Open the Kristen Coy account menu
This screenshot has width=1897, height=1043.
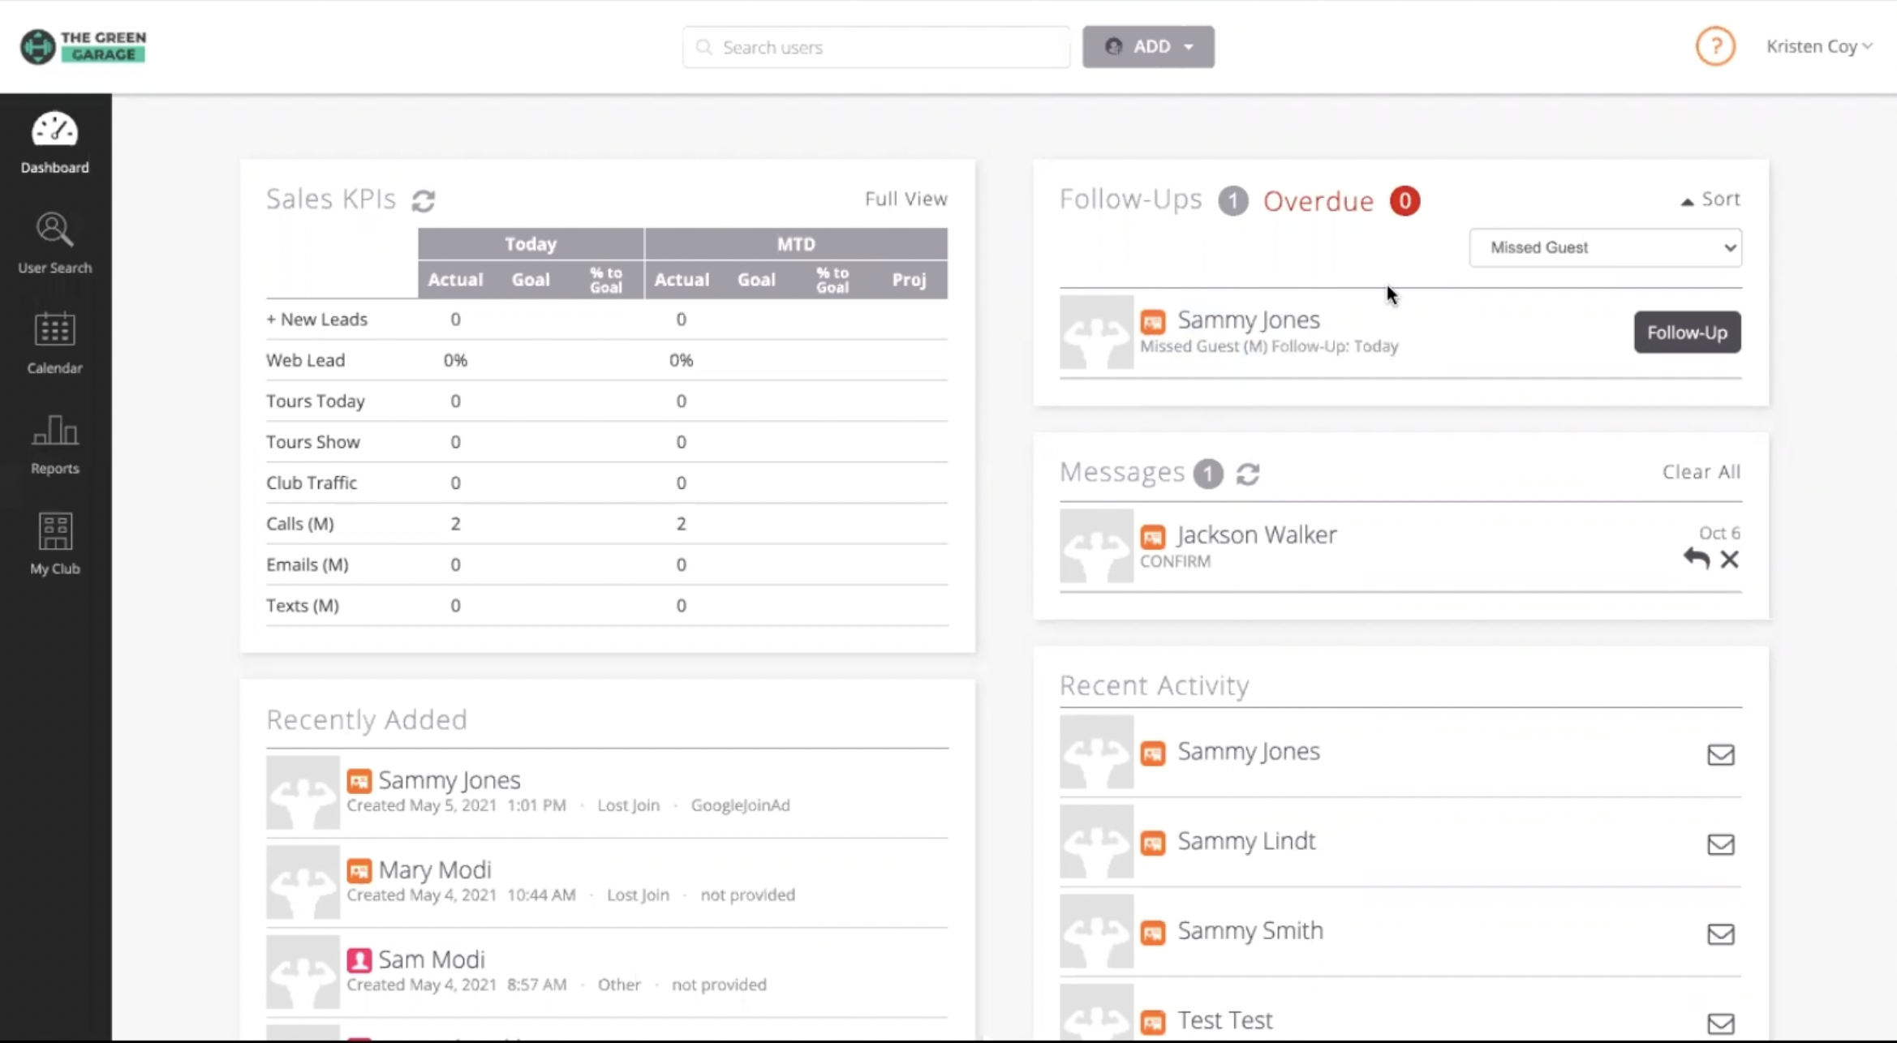tap(1819, 46)
